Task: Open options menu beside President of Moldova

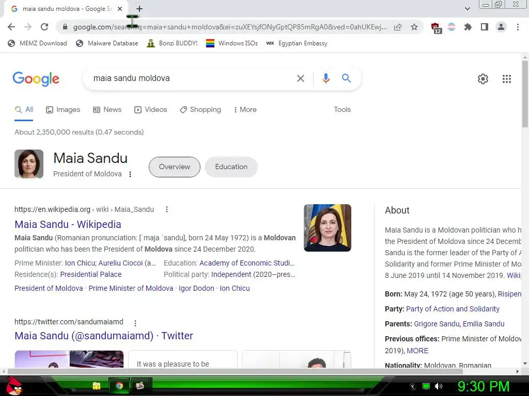Action: (x=130, y=174)
